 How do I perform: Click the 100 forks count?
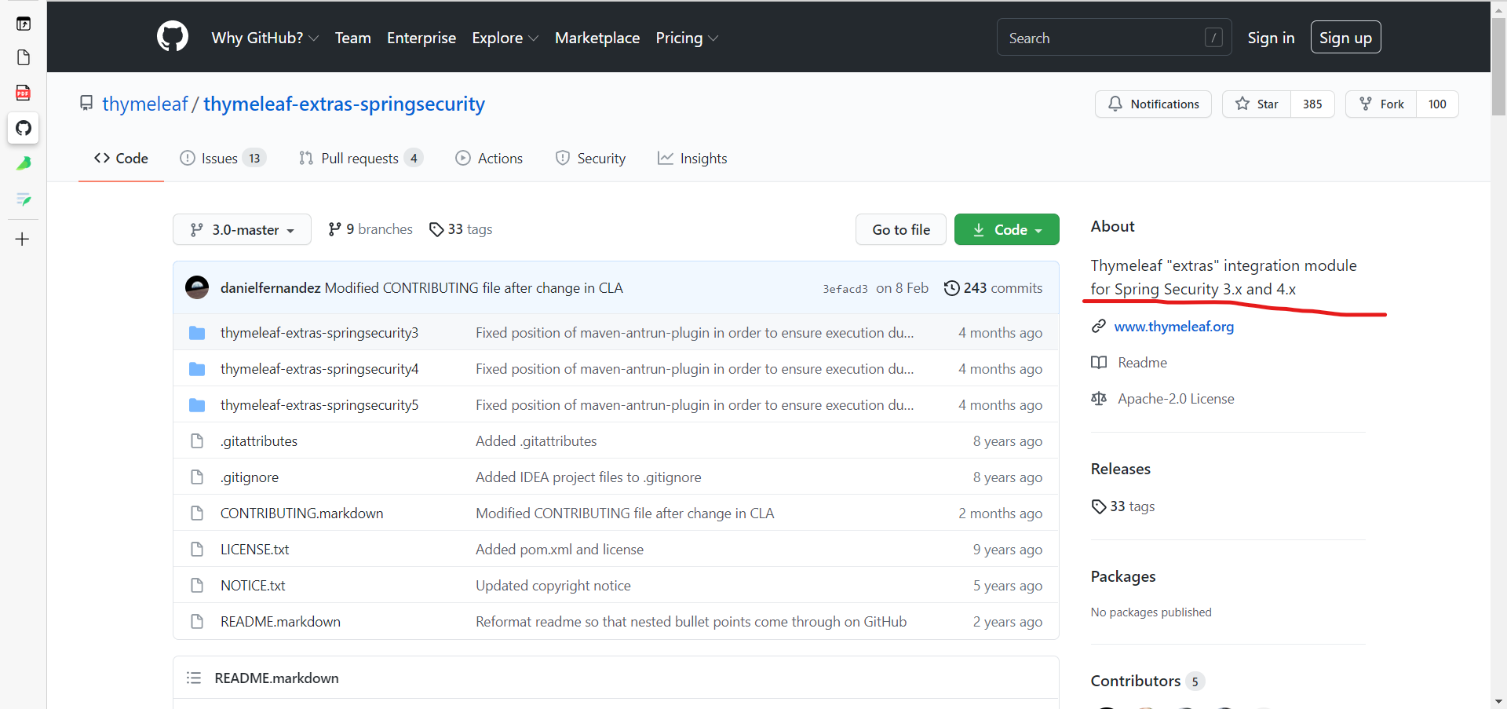point(1437,104)
